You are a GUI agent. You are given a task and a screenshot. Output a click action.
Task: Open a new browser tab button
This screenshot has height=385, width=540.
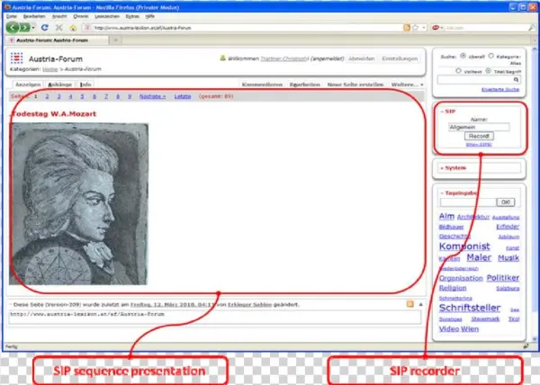(116, 40)
